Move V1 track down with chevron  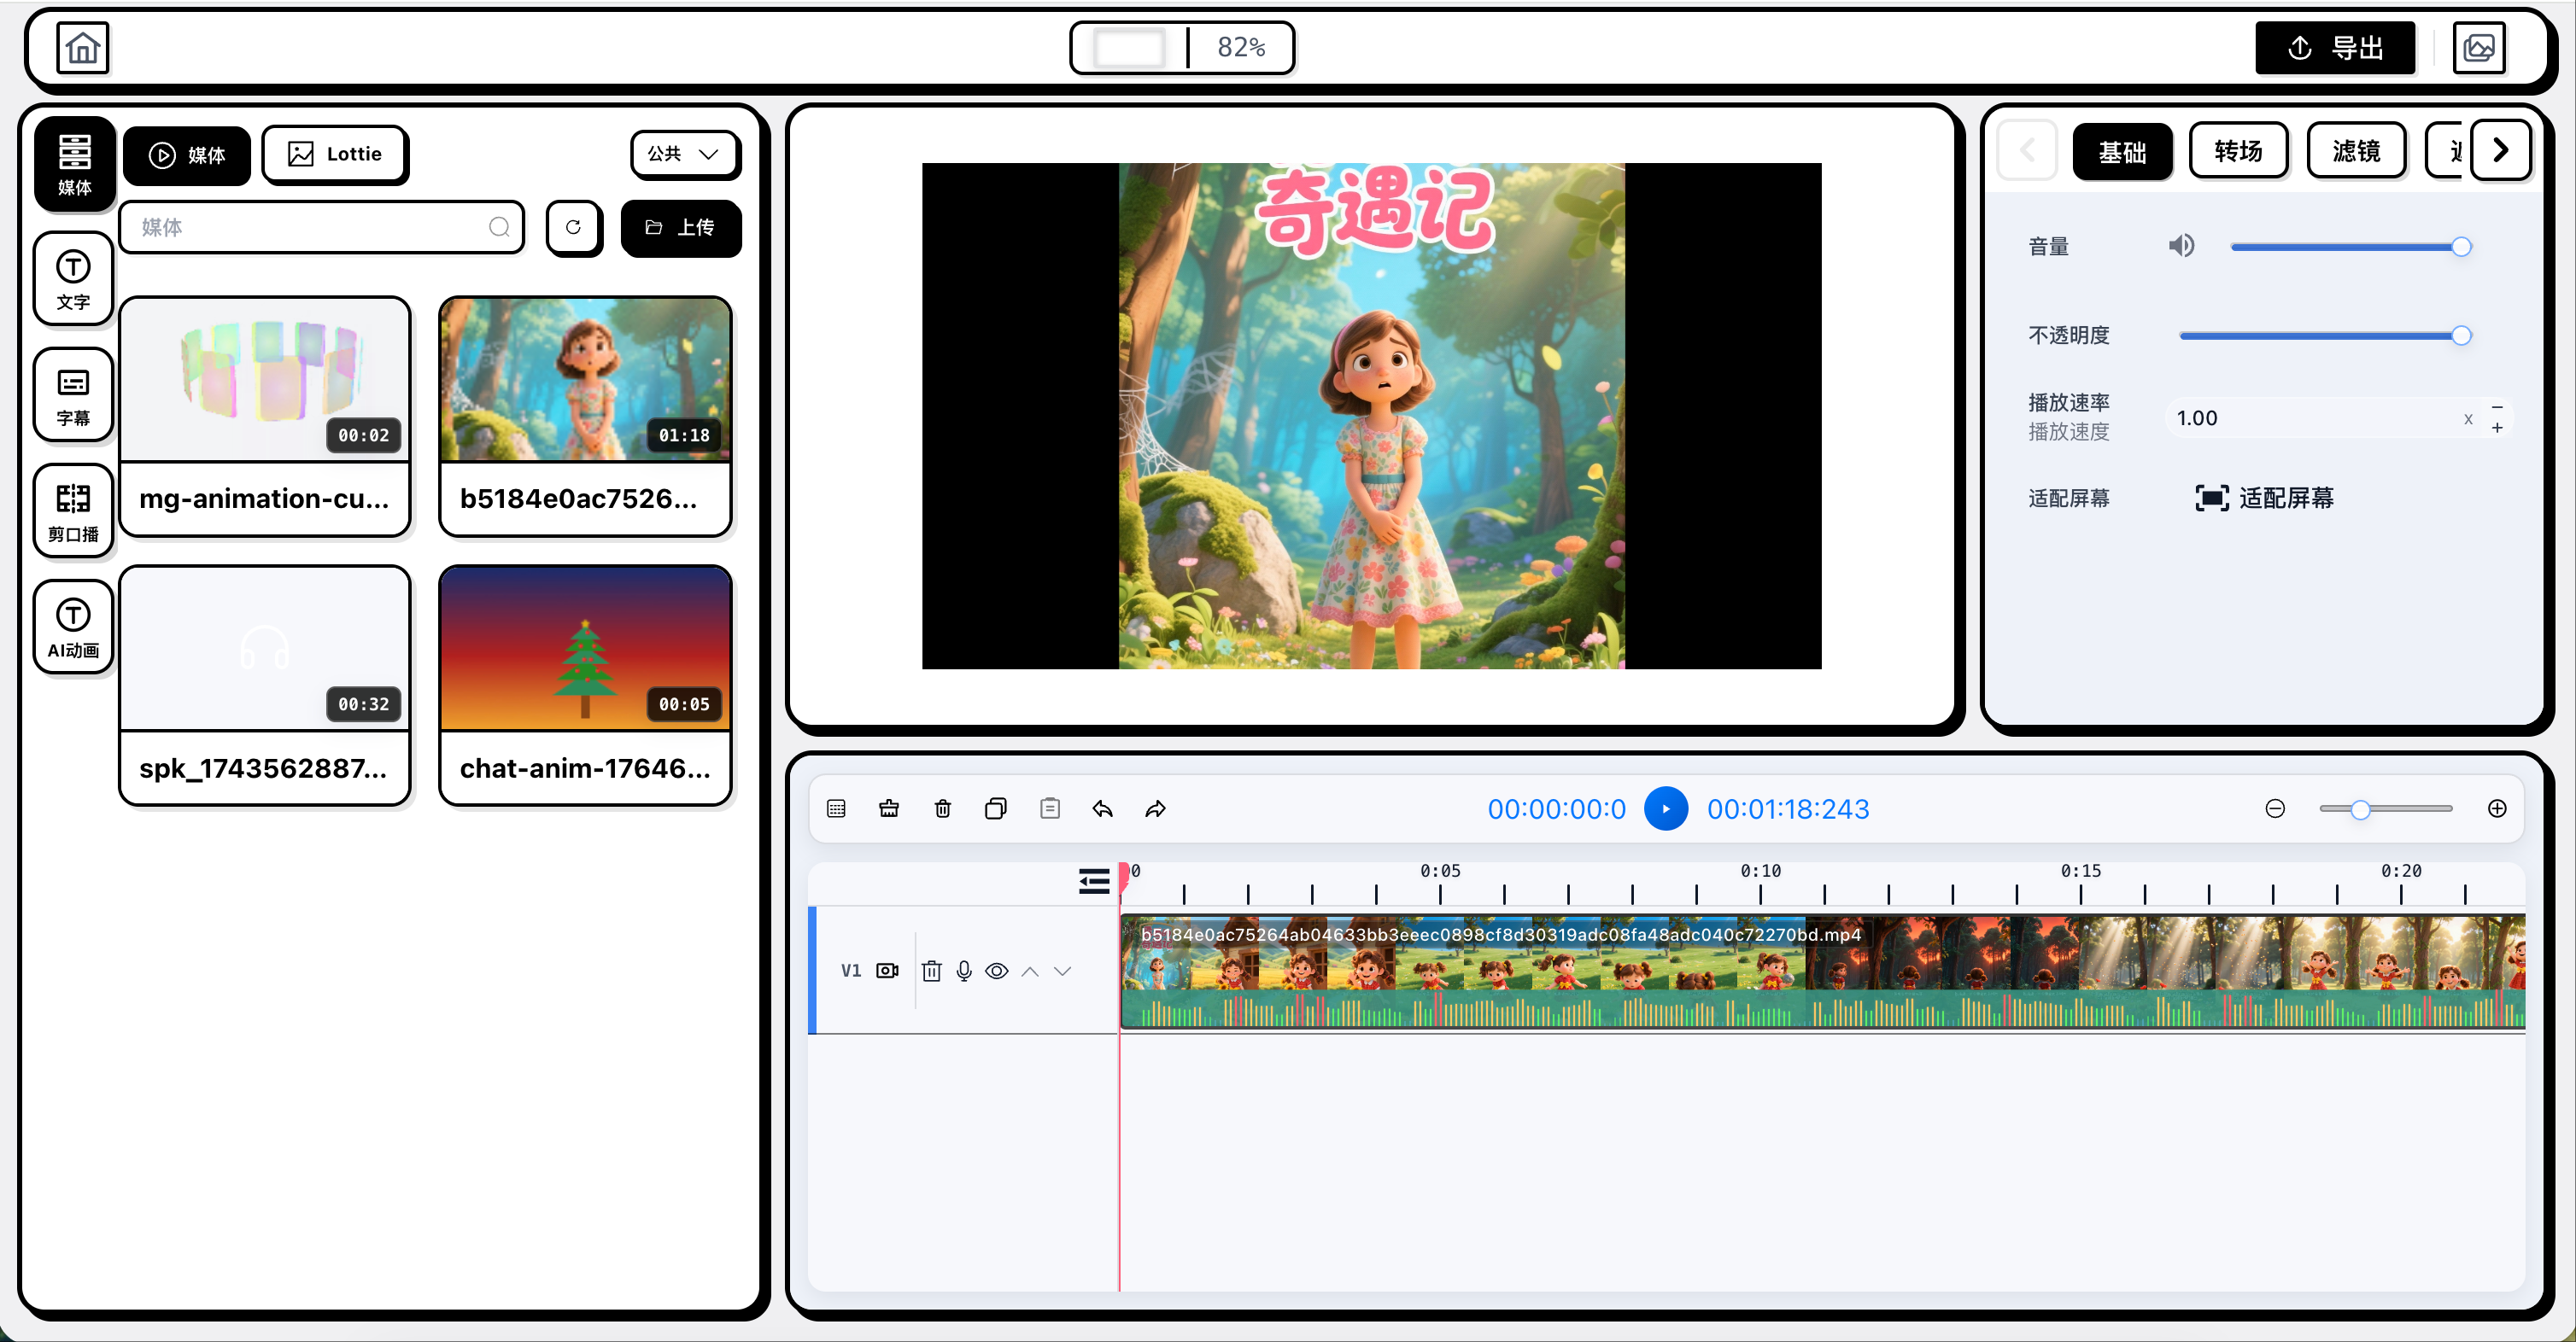pos(1062,971)
